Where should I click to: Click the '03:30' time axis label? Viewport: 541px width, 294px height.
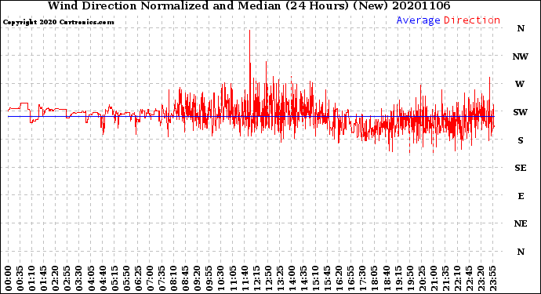click(x=79, y=278)
